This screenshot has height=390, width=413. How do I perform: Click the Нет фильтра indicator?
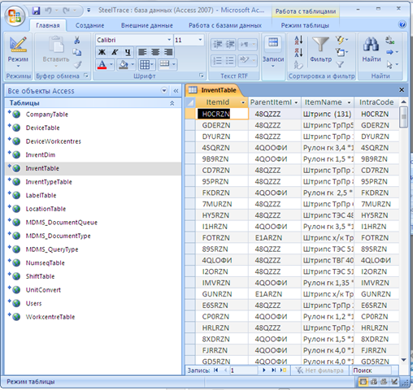(320, 370)
